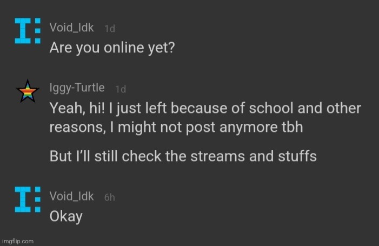Select the word "streams" in Iggy-Turtle's comment
Viewport: 379px width, 246px height.
(x=217, y=156)
